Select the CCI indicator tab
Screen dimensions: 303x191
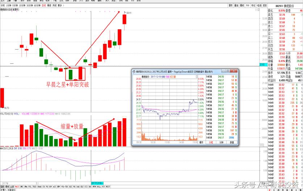coord(86,187)
